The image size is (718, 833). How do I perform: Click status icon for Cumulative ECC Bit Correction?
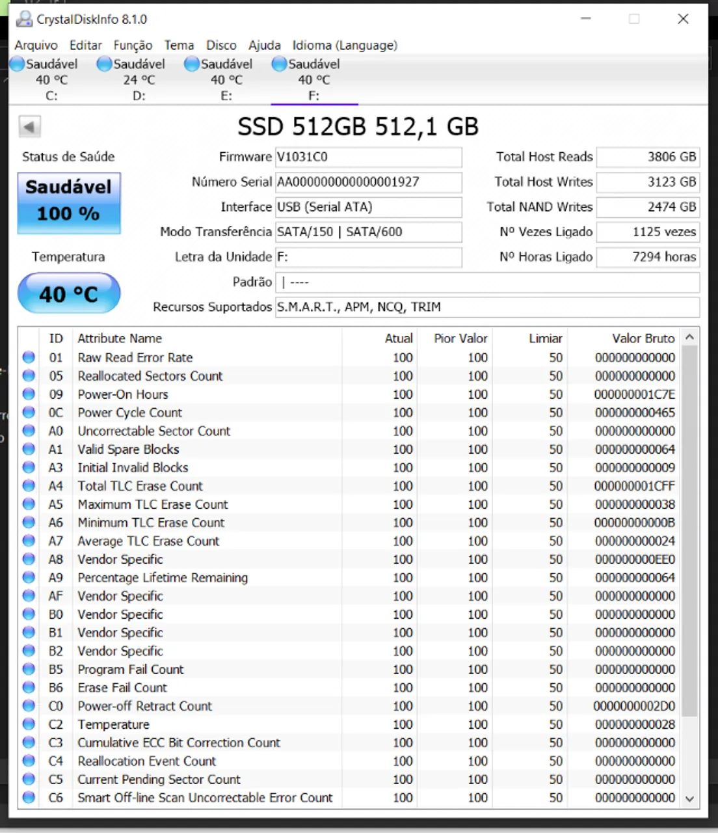[29, 743]
